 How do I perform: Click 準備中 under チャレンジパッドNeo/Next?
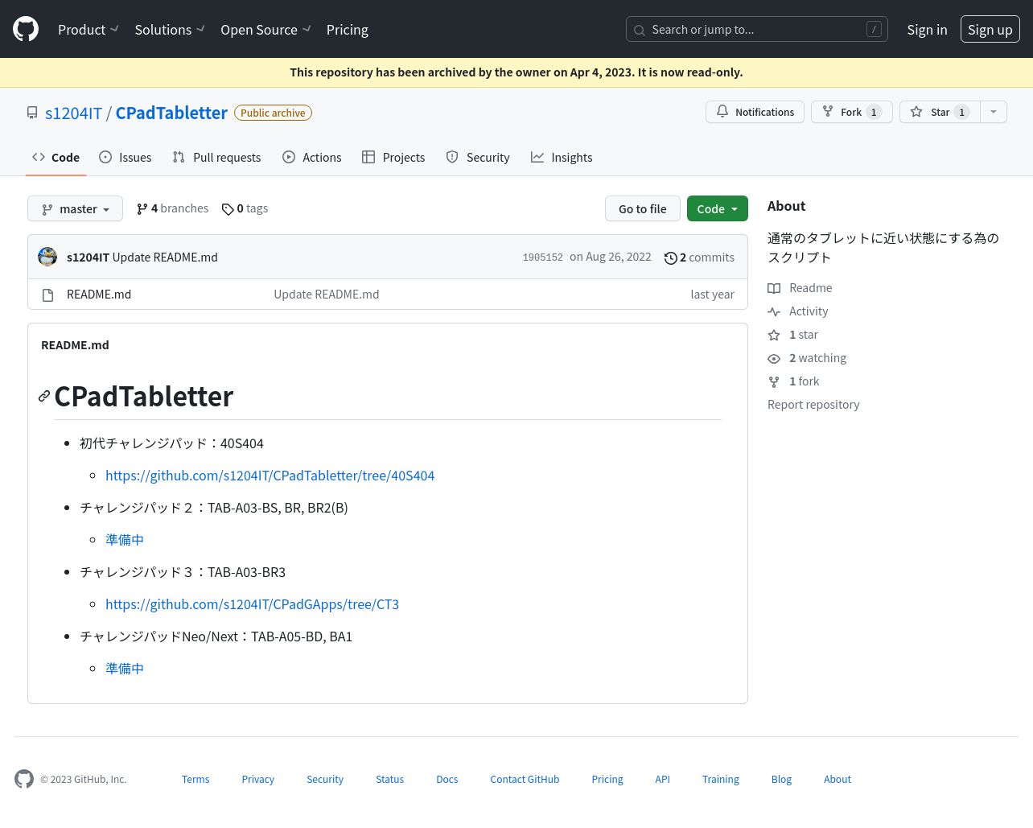pos(125,669)
